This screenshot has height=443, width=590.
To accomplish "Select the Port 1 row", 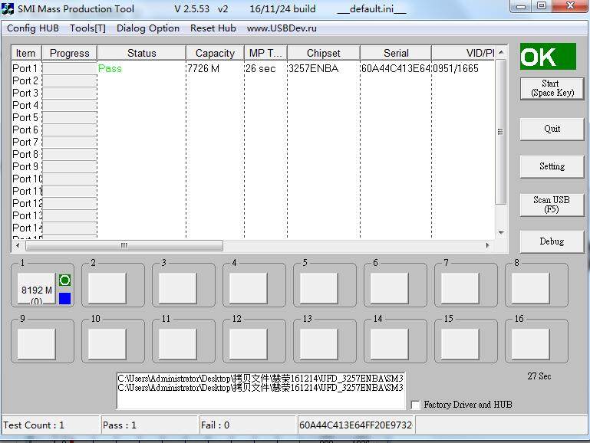I will pos(253,68).
